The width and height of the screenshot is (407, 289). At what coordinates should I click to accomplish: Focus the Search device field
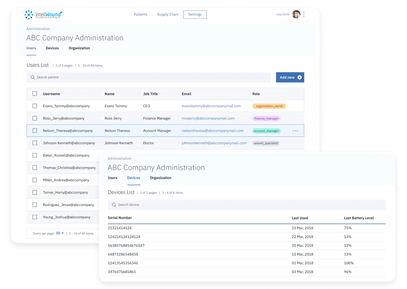246,205
